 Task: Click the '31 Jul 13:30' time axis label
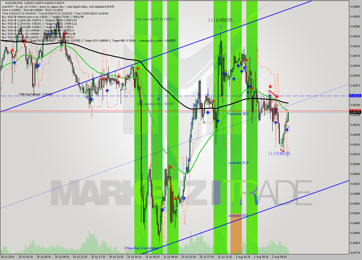tap(188, 257)
